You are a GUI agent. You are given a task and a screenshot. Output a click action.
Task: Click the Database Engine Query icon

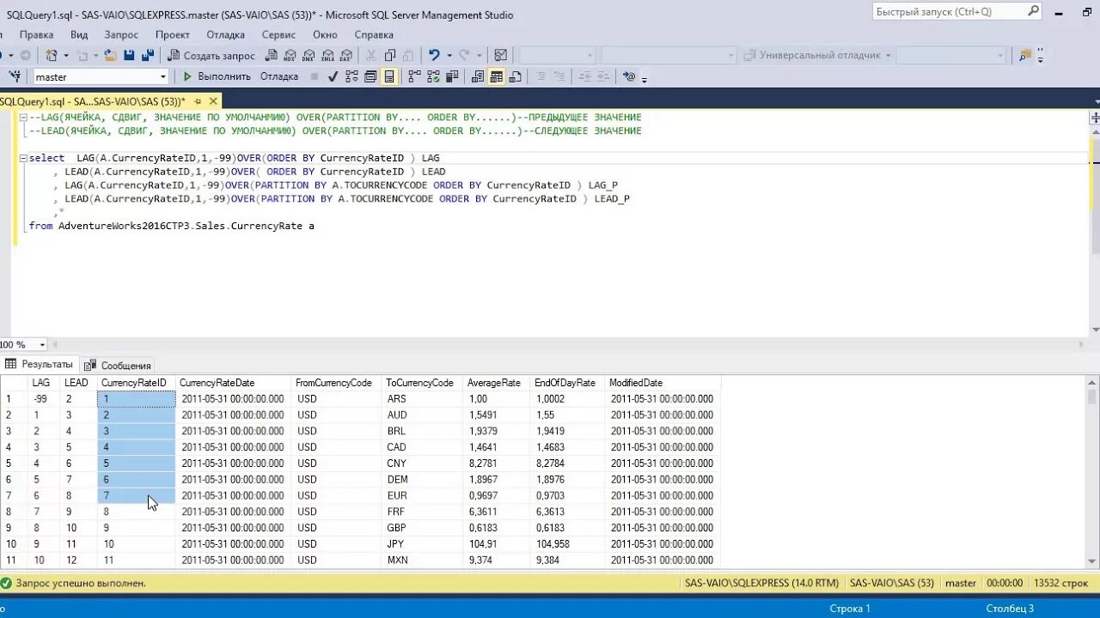pos(271,55)
